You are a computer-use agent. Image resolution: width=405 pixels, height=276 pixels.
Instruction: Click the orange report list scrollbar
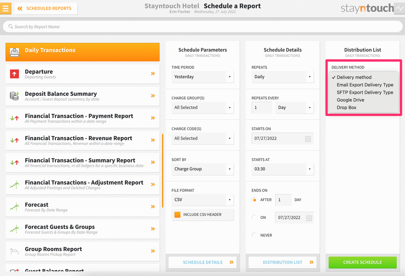(162, 171)
